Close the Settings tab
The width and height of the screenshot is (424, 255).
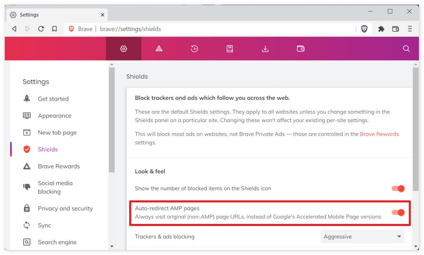tap(102, 15)
